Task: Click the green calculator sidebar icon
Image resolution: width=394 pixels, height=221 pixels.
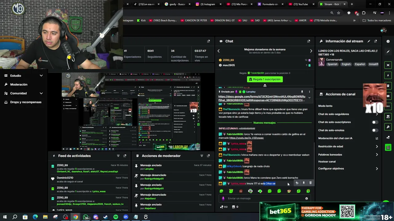Action: pos(388,148)
